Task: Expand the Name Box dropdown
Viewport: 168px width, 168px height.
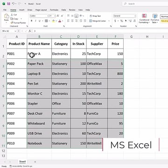Action: 15,31
